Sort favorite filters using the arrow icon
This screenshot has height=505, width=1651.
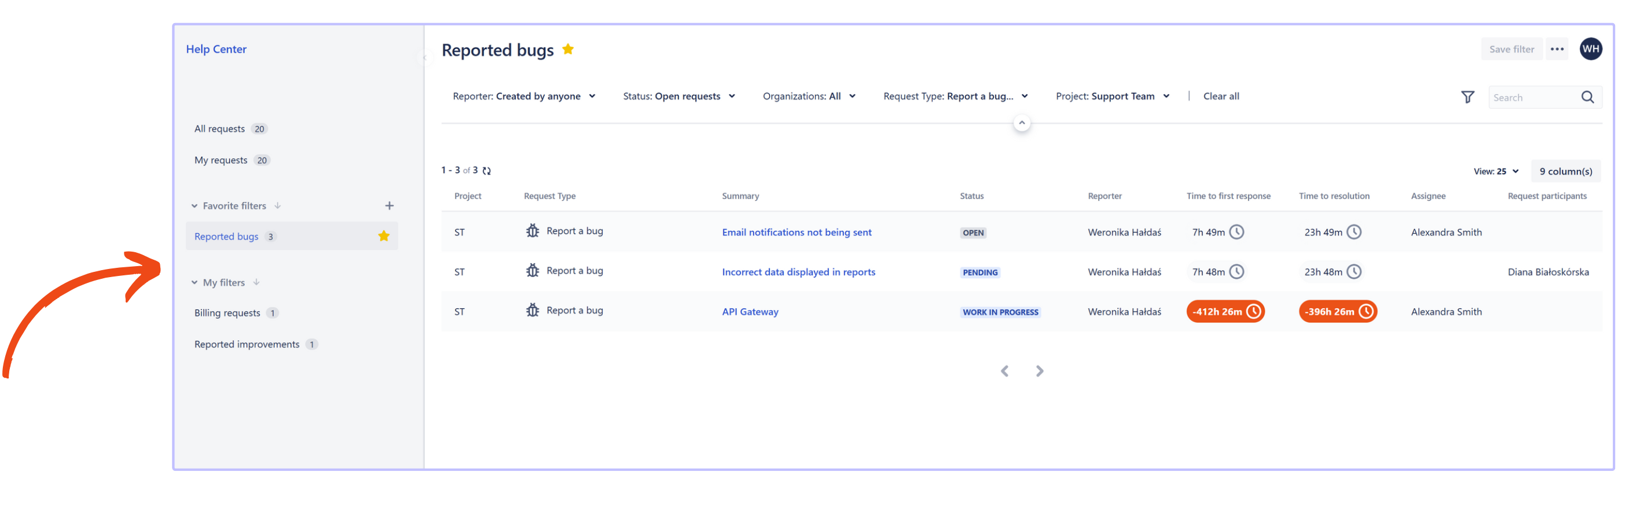(277, 206)
